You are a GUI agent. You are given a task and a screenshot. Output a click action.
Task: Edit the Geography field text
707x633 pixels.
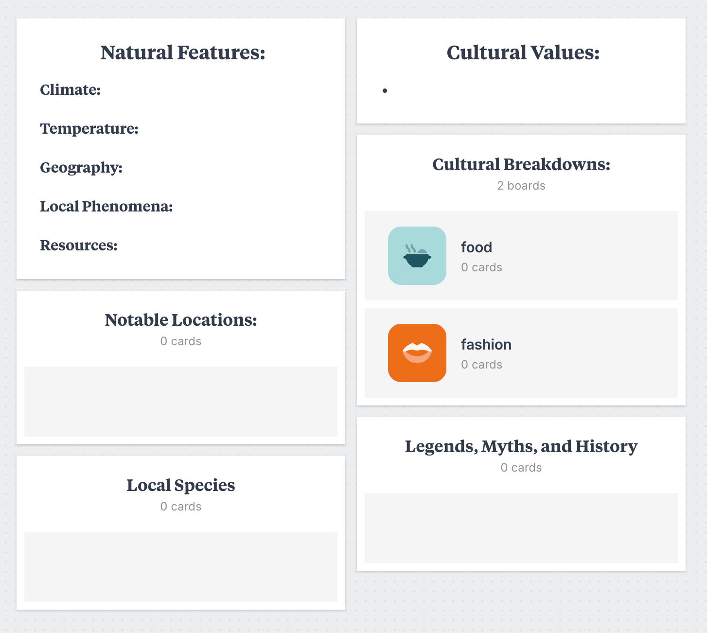(81, 168)
